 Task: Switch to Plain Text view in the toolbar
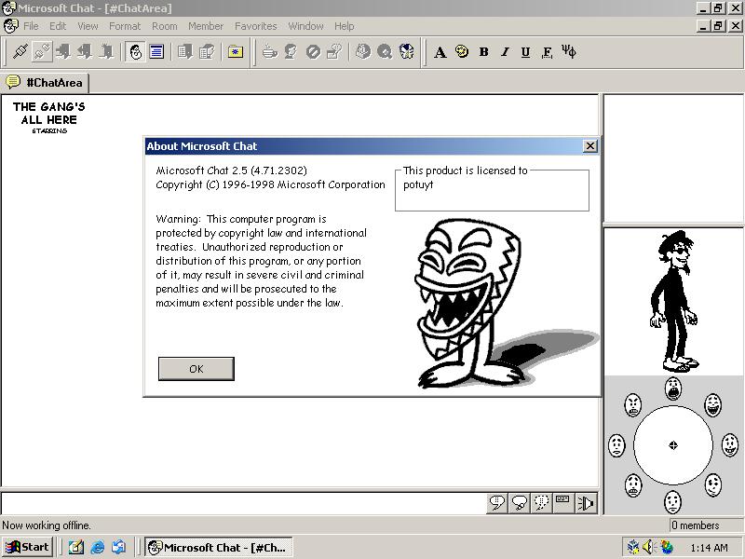tap(156, 52)
